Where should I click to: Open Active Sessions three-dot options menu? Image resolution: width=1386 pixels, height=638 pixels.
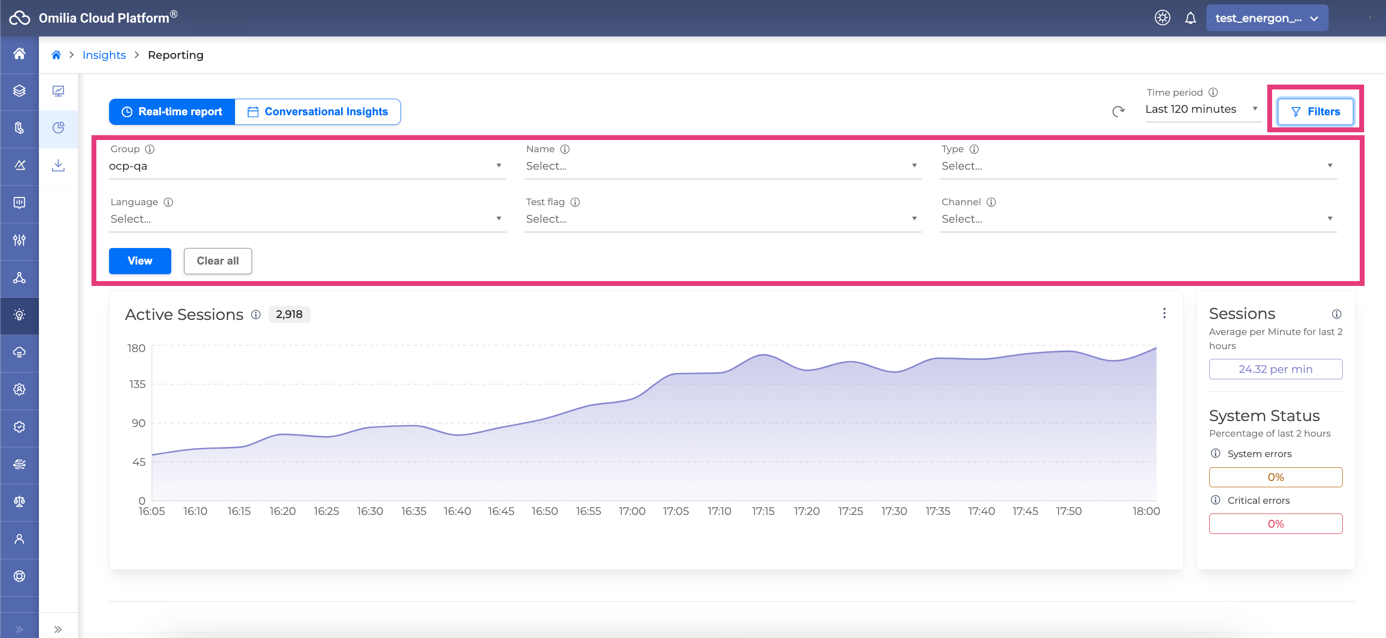[1164, 313]
